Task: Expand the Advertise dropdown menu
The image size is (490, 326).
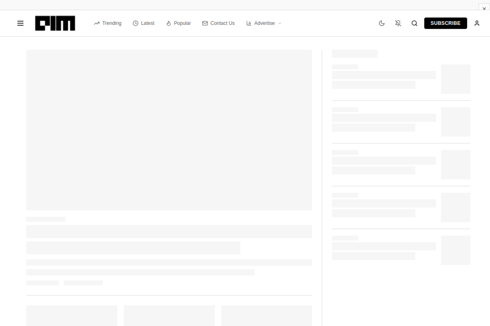Action: click(264, 23)
